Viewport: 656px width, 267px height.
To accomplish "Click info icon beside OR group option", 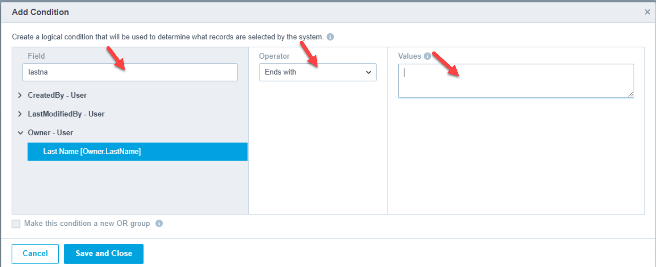I will pyautogui.click(x=159, y=224).
